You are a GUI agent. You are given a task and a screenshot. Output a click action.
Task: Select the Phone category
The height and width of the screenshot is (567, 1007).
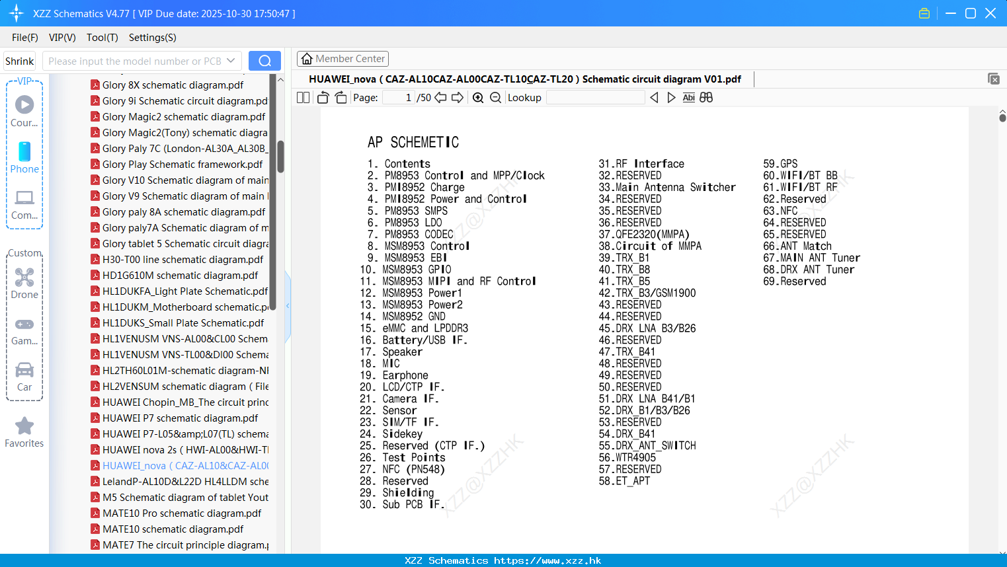24,157
